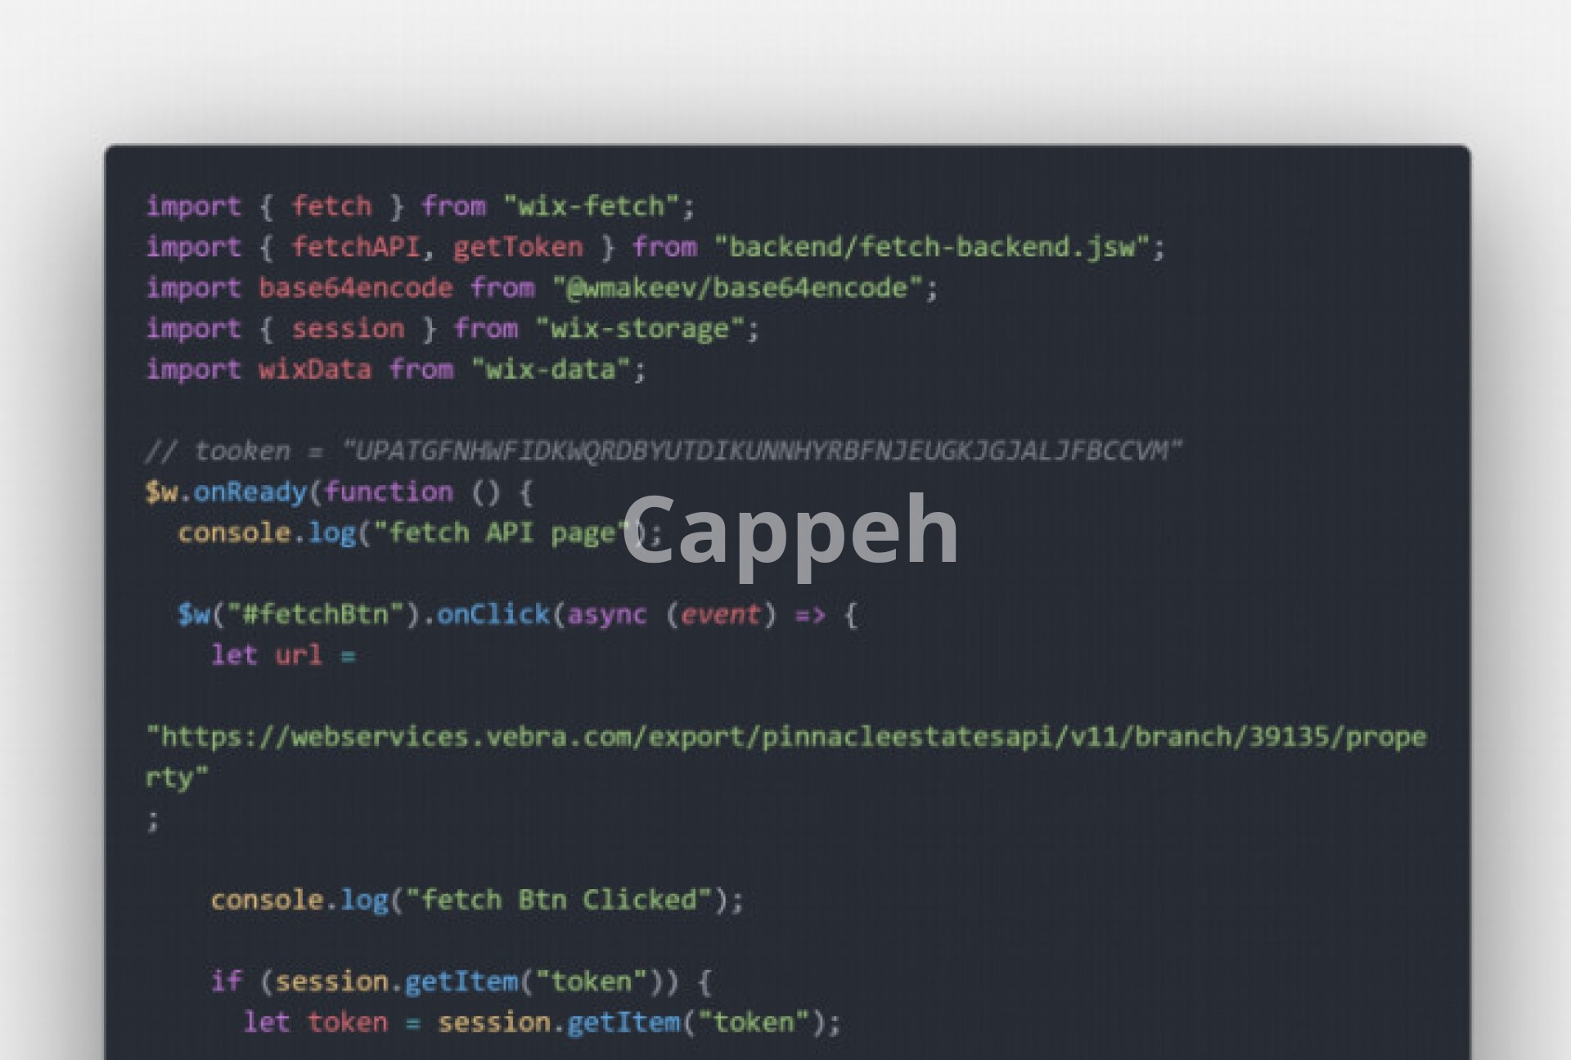Screen dimensions: 1571x1060
Task: Click the commented tooken string line
Action: 664,451
